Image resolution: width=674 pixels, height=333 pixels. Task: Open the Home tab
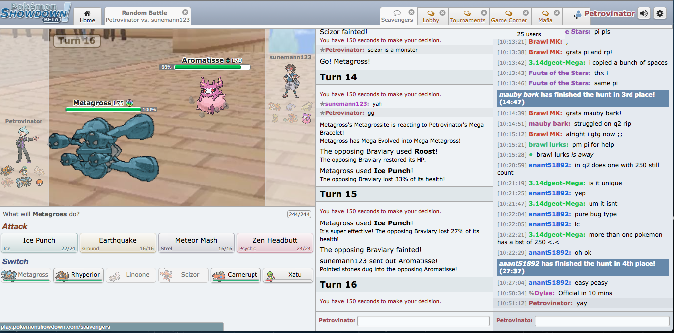tap(87, 16)
